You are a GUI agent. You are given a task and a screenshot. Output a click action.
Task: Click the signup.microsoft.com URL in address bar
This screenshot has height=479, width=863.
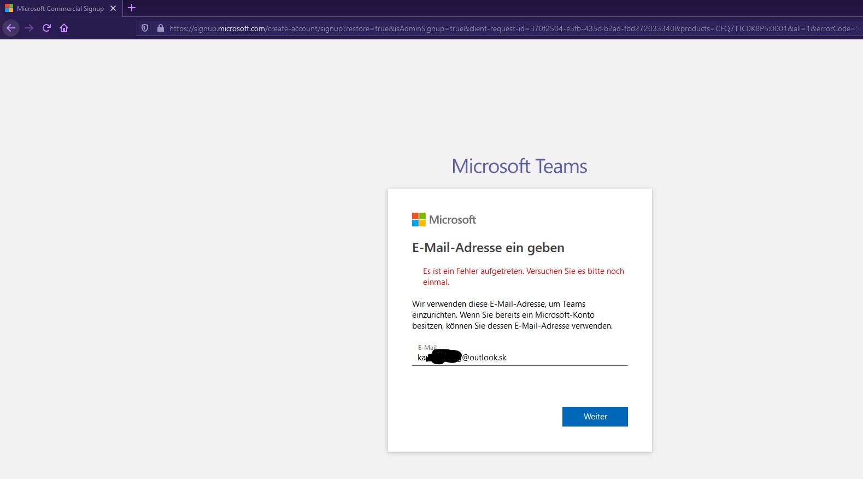514,28
